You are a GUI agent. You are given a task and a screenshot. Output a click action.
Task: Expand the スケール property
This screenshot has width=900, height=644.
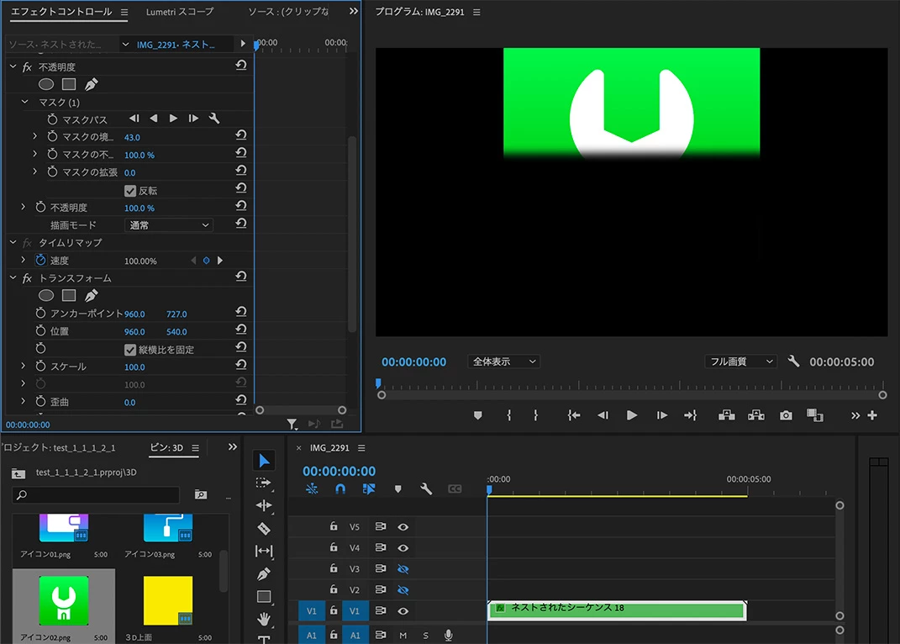23,366
